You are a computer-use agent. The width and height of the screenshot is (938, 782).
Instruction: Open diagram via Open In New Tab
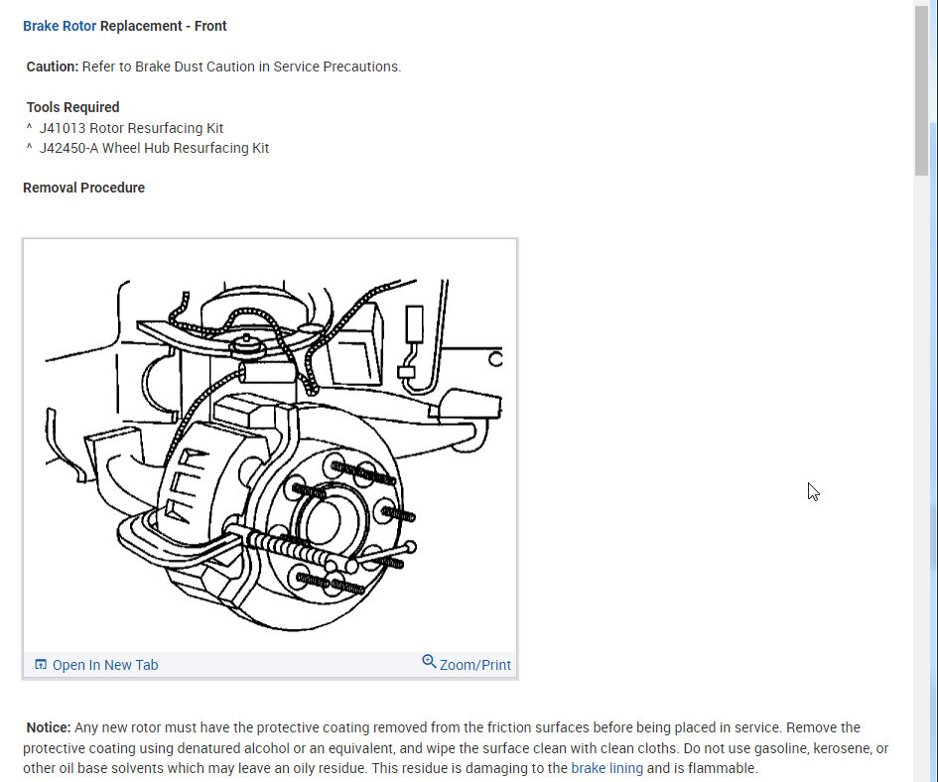[104, 665]
